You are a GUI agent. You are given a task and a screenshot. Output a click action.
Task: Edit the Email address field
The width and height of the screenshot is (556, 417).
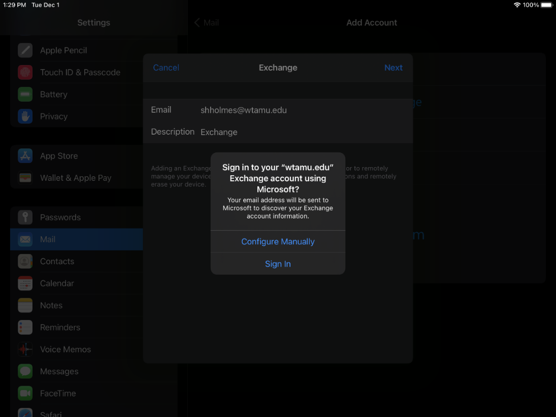point(278,110)
